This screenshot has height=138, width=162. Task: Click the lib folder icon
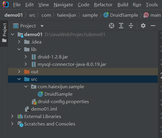(x=27, y=49)
